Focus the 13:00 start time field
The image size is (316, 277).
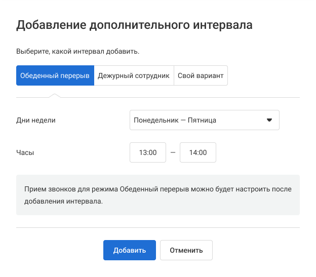(148, 152)
